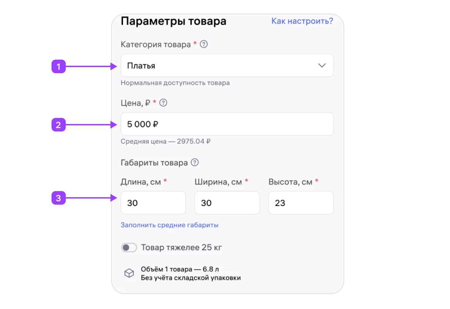The image size is (450, 309).
Task: Focus the price field showing 5 000 ₽
Action: [x=227, y=124]
